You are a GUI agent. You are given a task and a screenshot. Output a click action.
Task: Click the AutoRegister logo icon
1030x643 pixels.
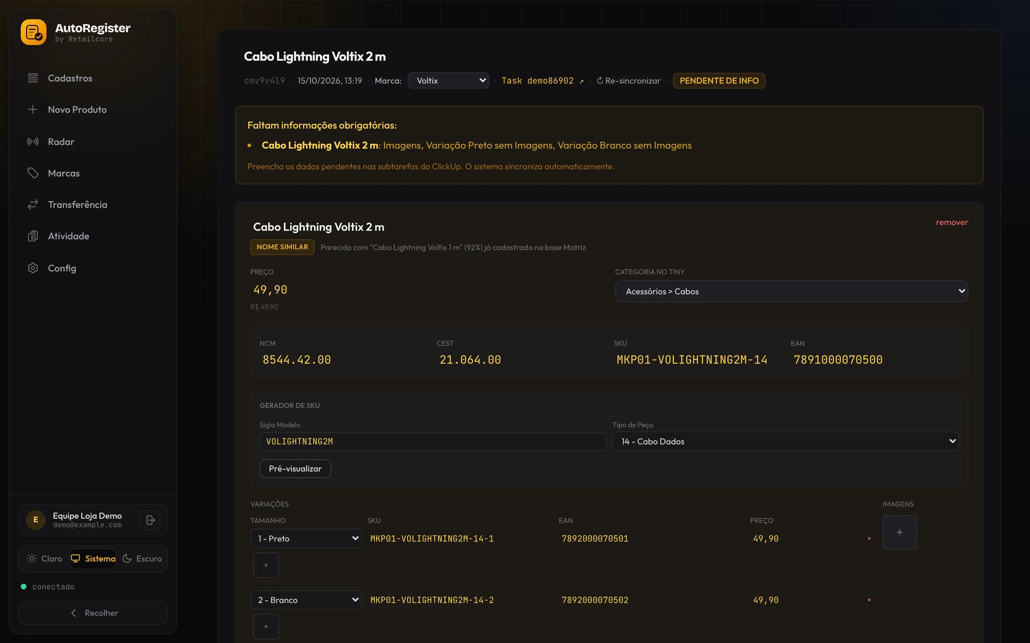[x=34, y=32]
